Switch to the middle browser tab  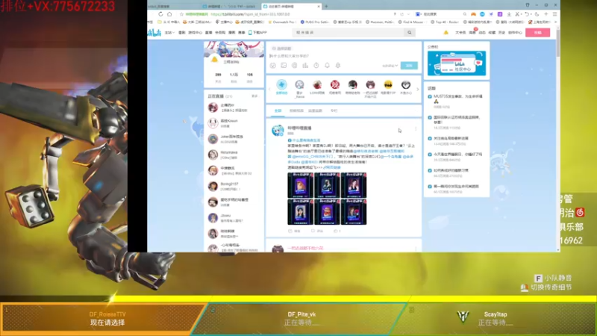(229, 7)
